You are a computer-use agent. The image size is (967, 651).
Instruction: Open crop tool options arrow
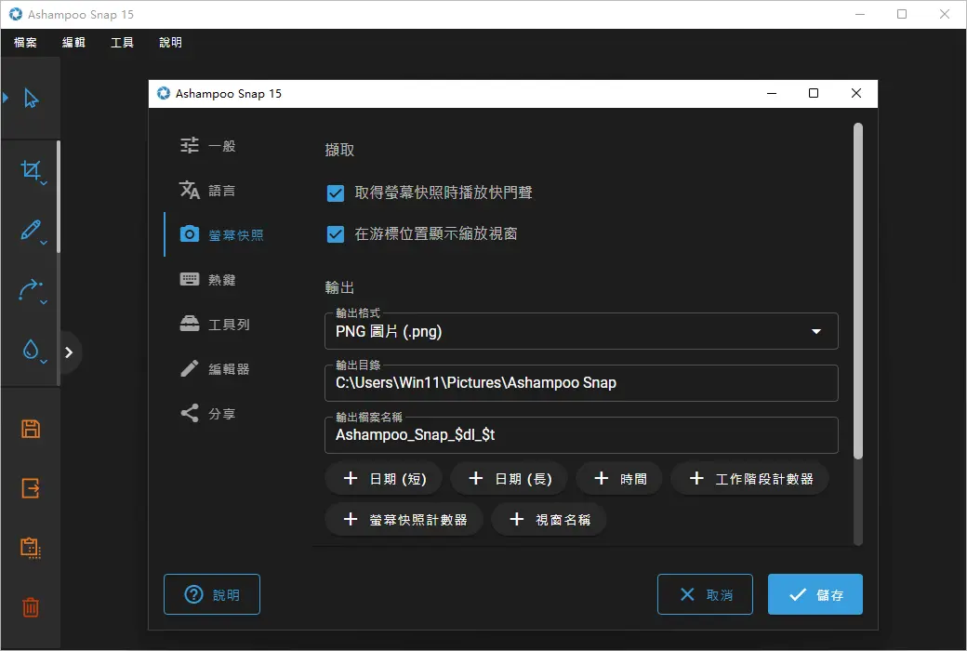click(x=44, y=183)
